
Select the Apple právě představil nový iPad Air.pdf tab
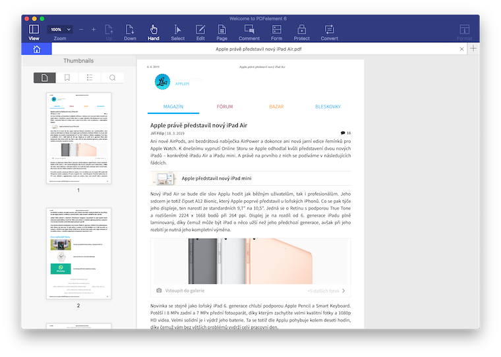tap(258, 49)
